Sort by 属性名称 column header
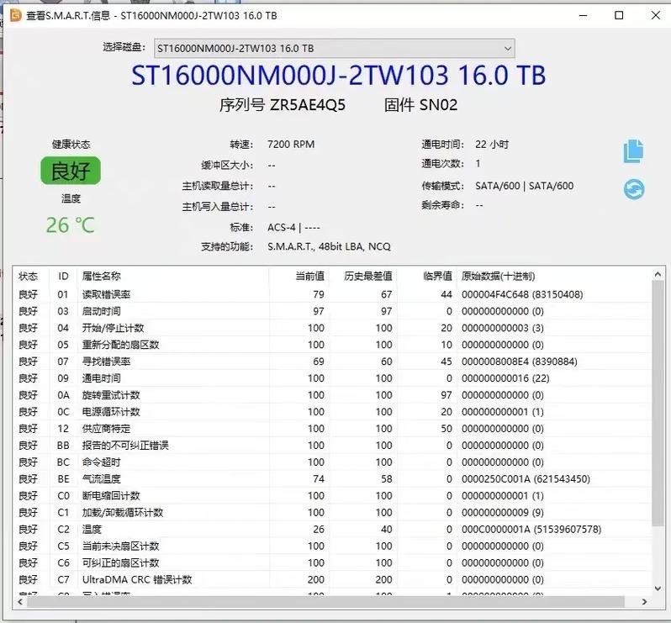The image size is (671, 623). (102, 276)
